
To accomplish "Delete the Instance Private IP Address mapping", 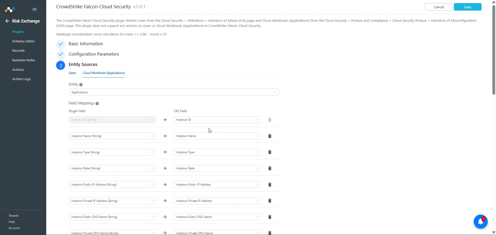I will tap(270, 201).
